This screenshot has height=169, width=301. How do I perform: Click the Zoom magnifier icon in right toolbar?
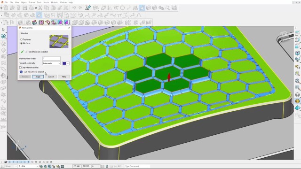[297, 88]
